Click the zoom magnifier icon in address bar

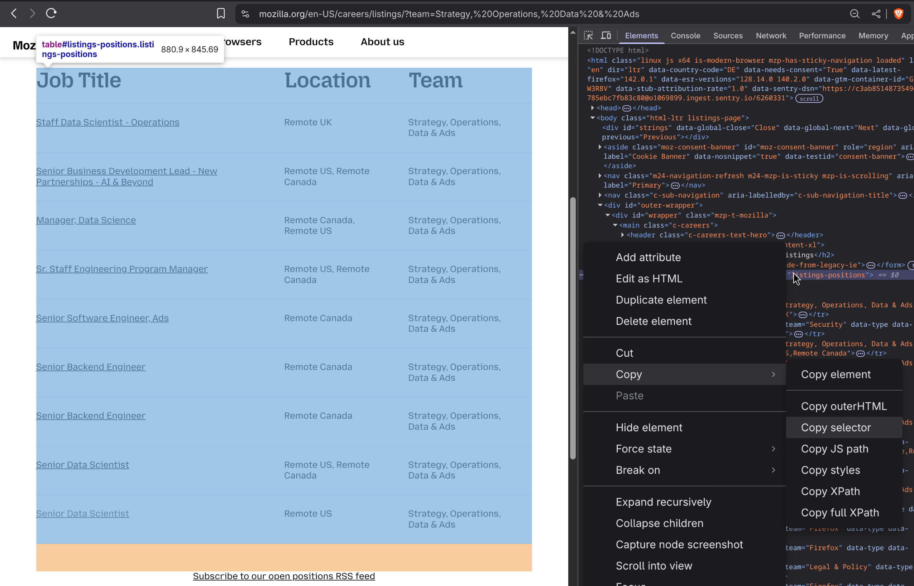855,14
